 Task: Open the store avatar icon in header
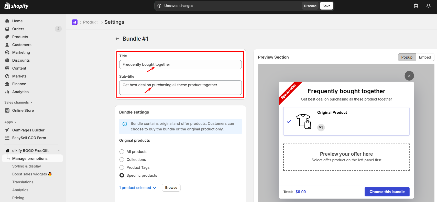(416, 6)
